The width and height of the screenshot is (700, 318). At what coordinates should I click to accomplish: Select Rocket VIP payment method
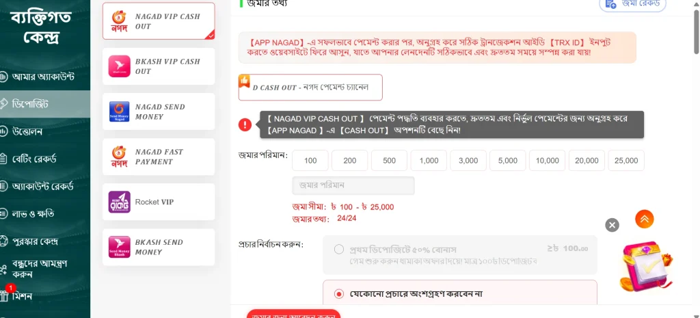(x=159, y=202)
